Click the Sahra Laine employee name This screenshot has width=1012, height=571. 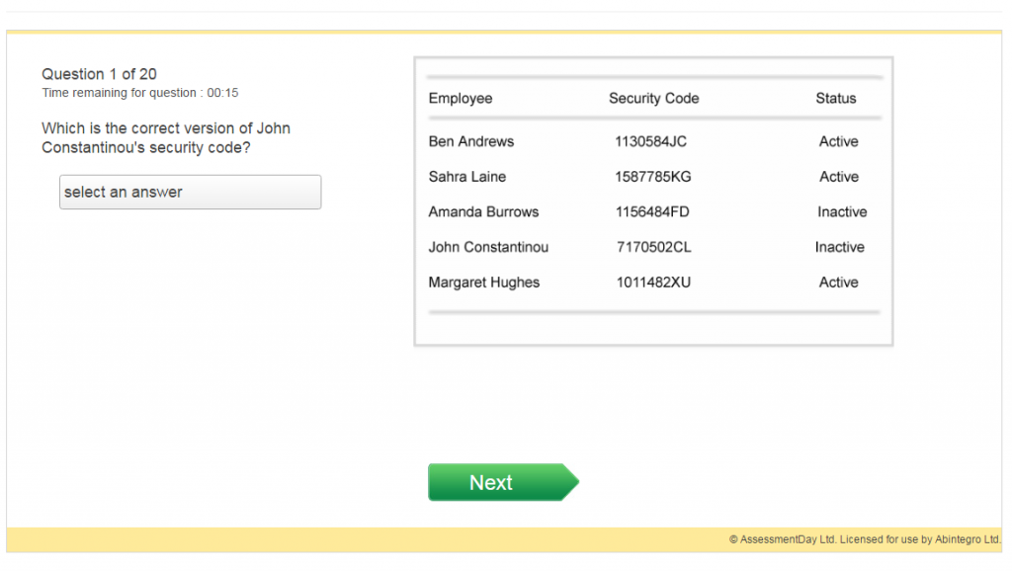point(467,177)
